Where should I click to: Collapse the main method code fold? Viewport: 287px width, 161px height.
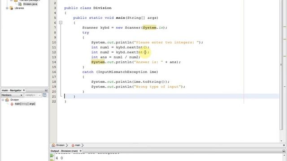click(x=61, y=23)
